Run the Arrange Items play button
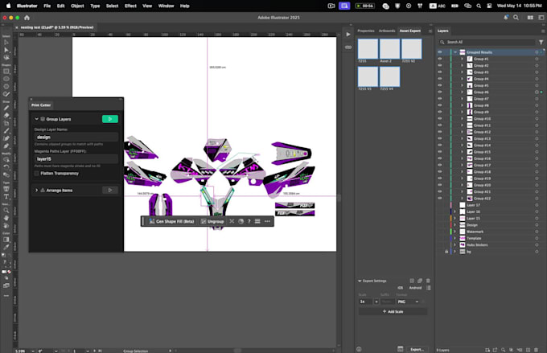 [110, 190]
